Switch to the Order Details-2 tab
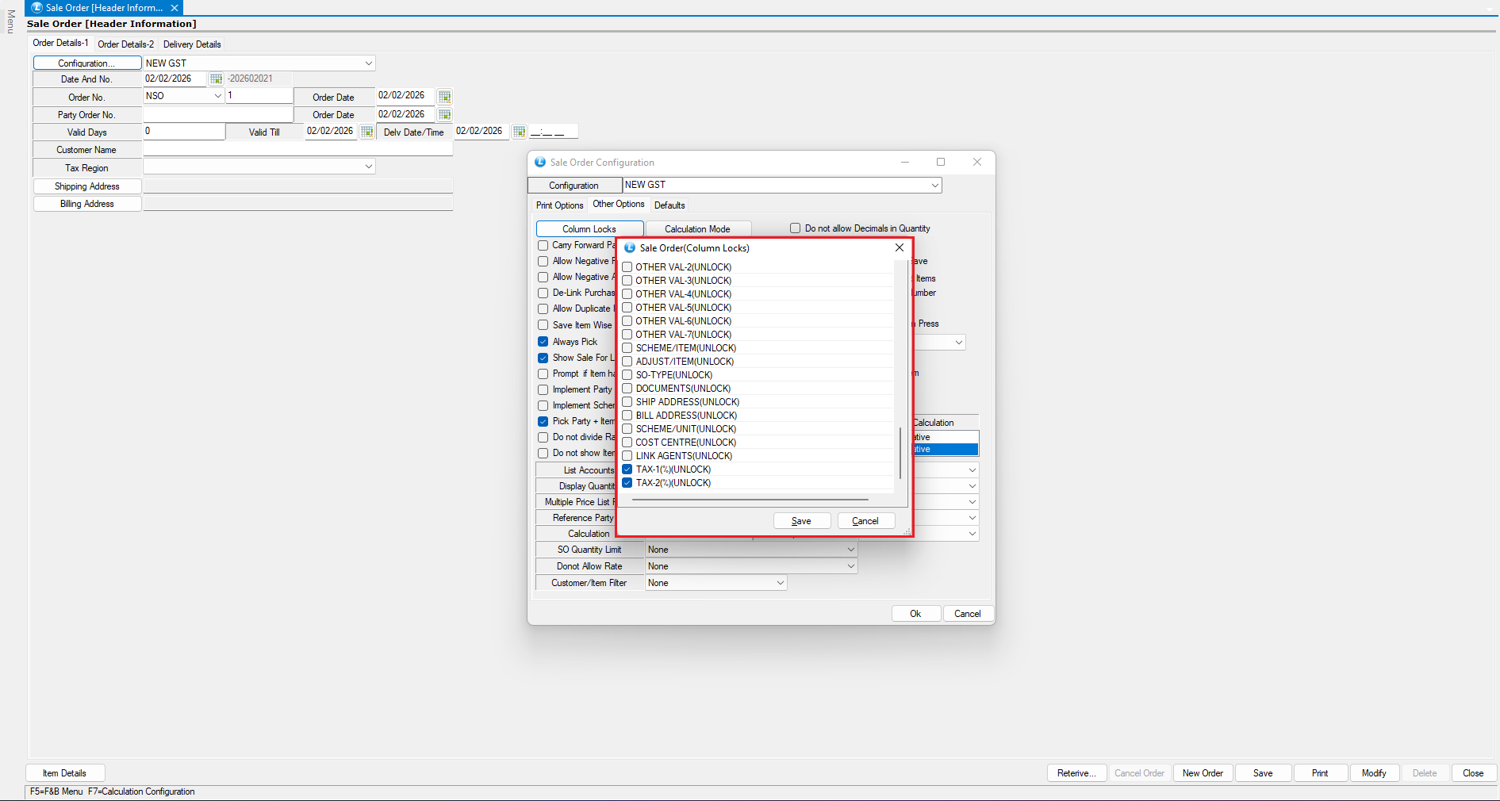Image resolution: width=1500 pixels, height=801 pixels. (x=125, y=44)
